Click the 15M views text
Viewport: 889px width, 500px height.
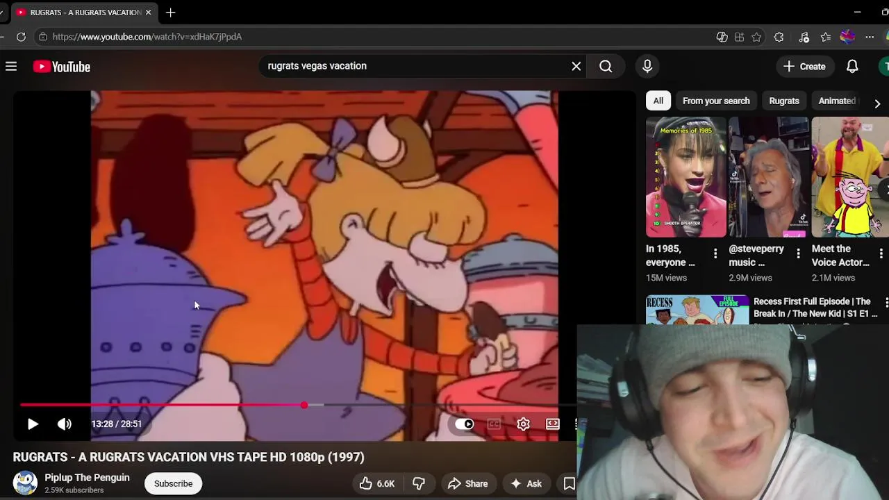pyautogui.click(x=666, y=278)
